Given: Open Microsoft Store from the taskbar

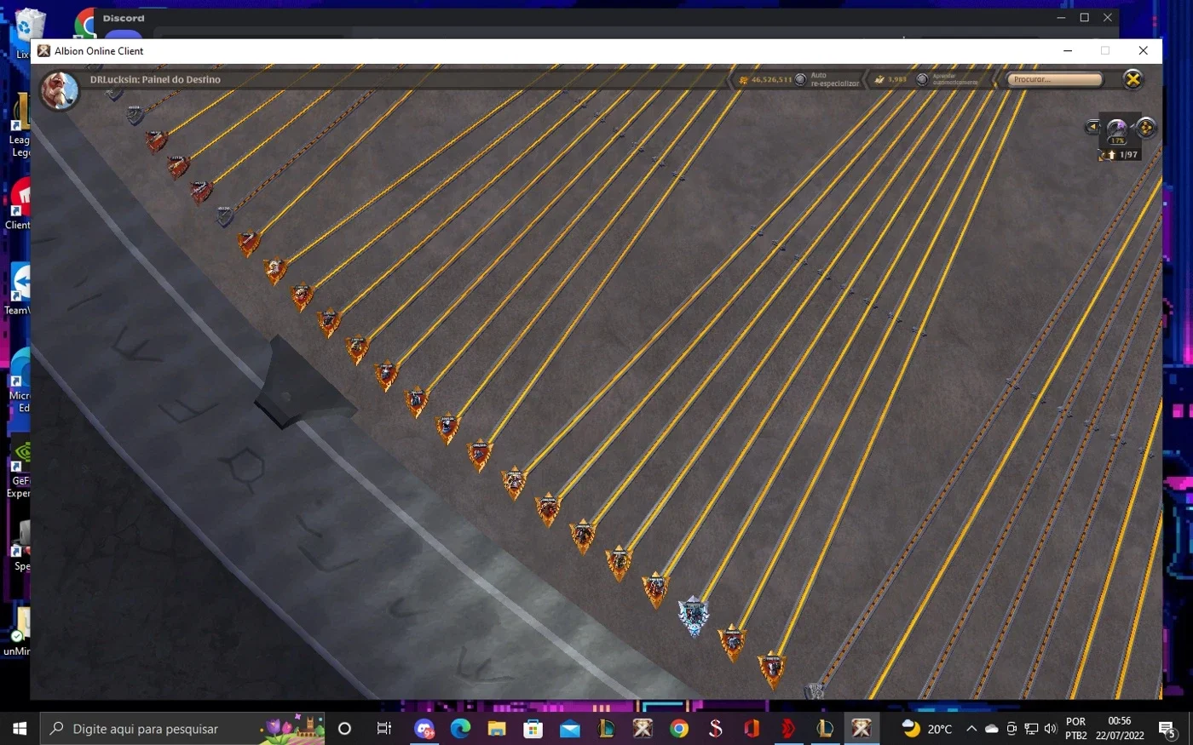Looking at the screenshot, I should pyautogui.click(x=533, y=729).
